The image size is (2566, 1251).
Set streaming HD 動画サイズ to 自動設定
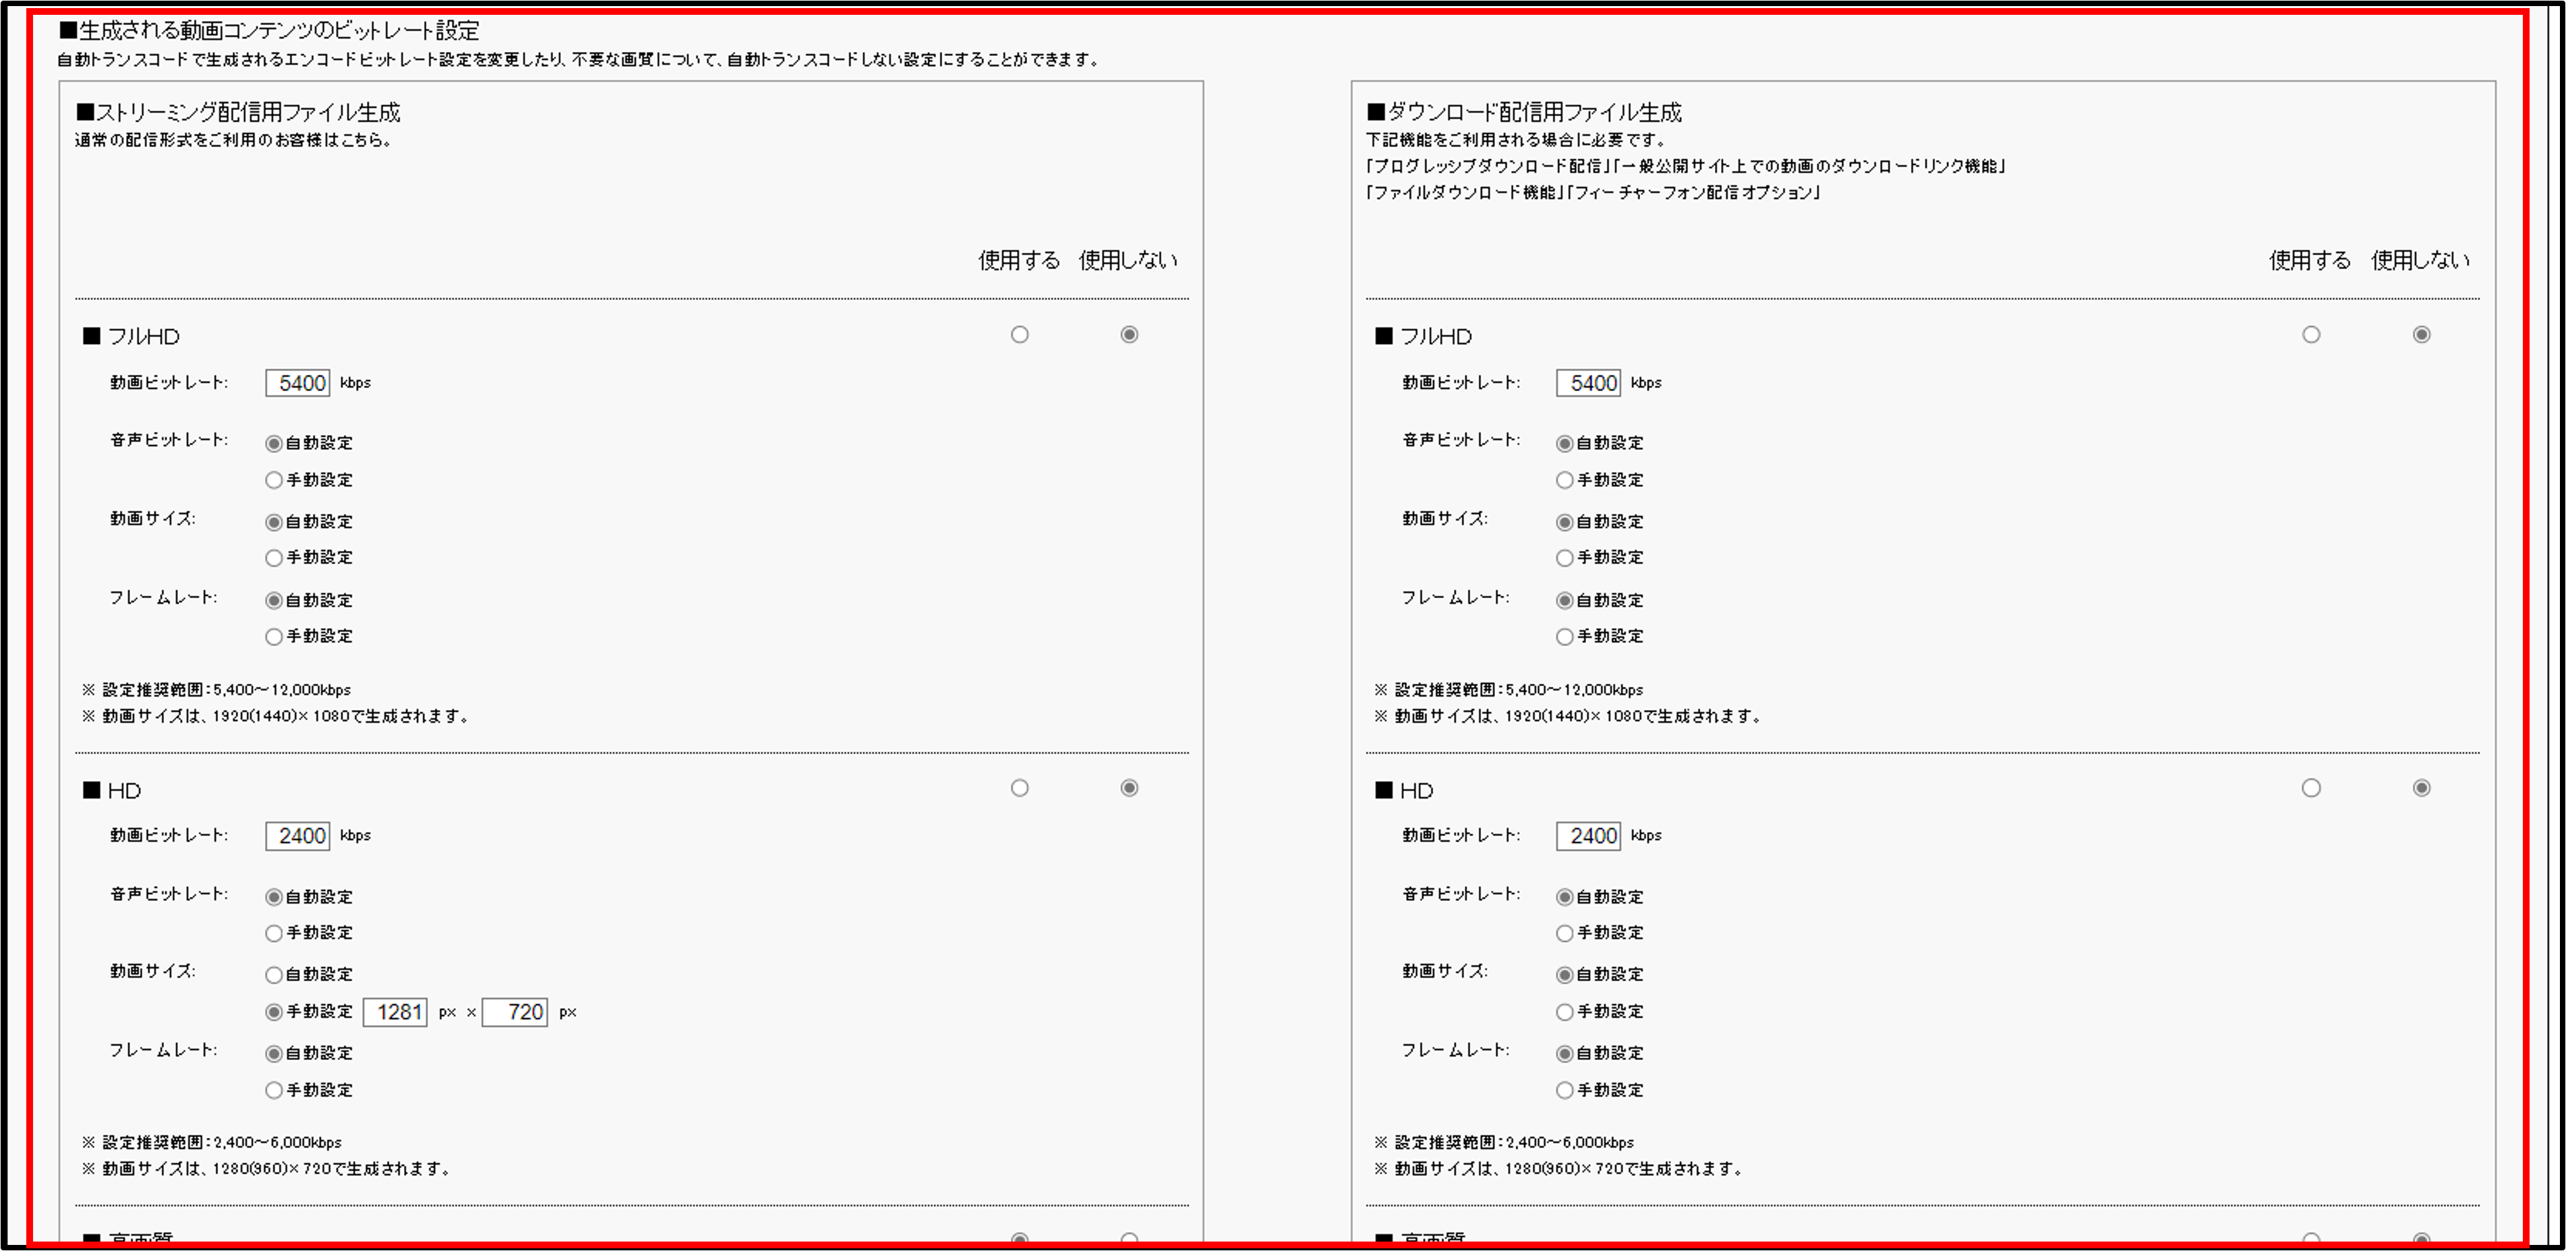(274, 975)
